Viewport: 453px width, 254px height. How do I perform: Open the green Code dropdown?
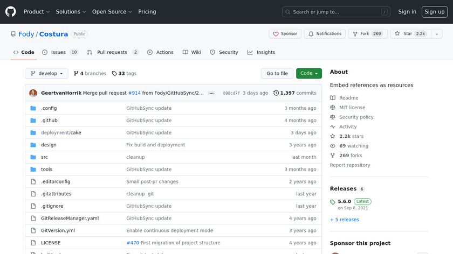click(x=308, y=74)
